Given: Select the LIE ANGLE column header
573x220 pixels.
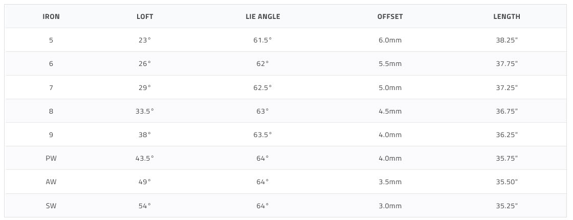Looking at the screenshot, I should (x=263, y=16).
